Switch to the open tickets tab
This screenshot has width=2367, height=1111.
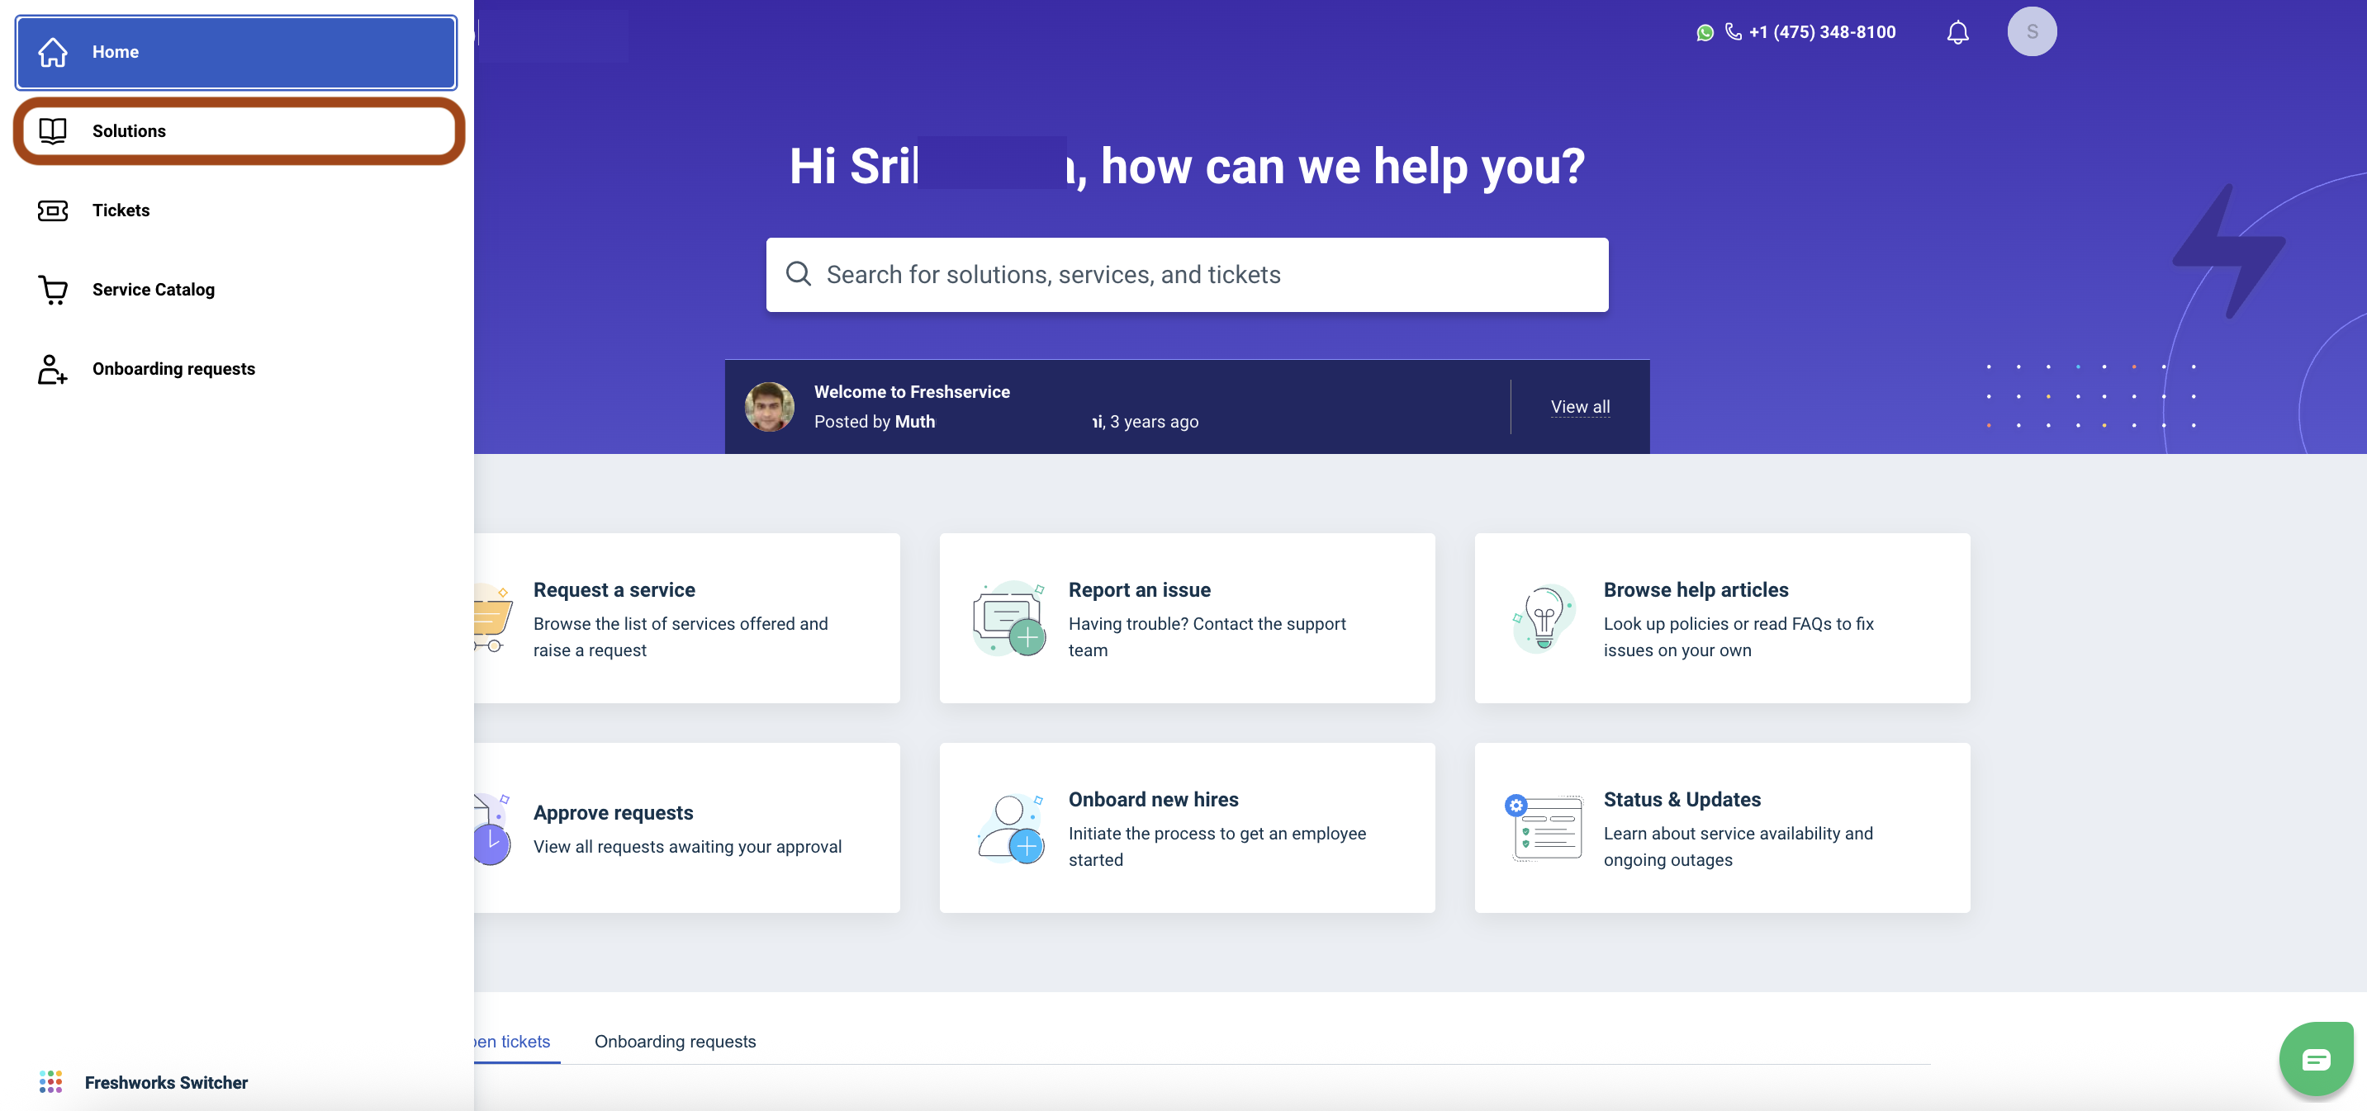click(x=513, y=1041)
